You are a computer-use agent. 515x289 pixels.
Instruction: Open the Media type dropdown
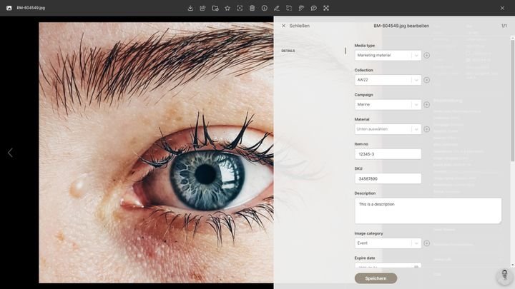tap(388, 56)
